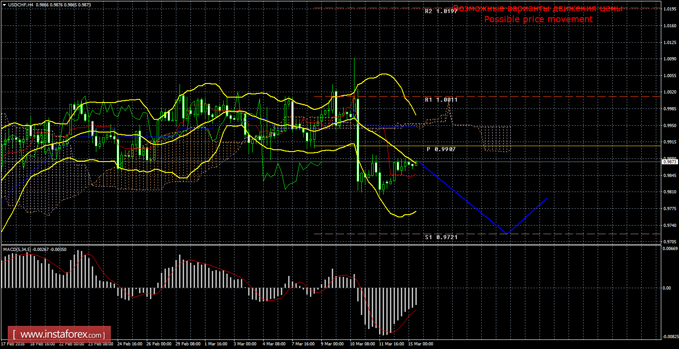The width and height of the screenshot is (679, 349).
Task: Select the S1 0.9721 support label
Action: click(441, 237)
